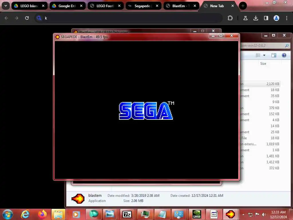Open the browser profile avatar

pos(276,18)
